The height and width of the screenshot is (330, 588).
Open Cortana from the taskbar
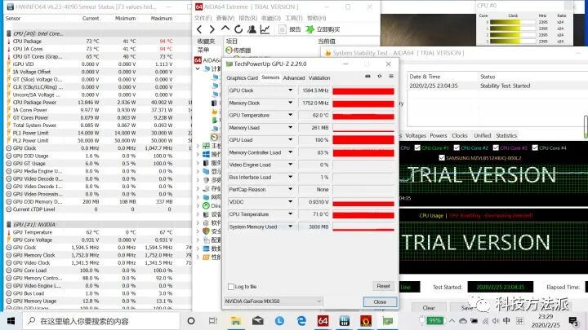point(191,321)
